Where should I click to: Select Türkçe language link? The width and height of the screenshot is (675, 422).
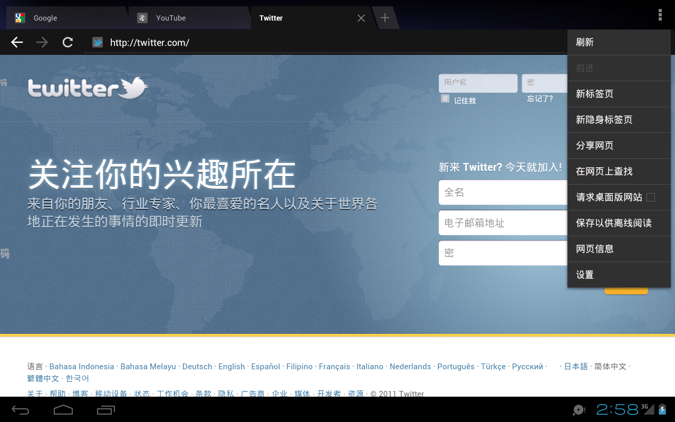tap(493, 367)
